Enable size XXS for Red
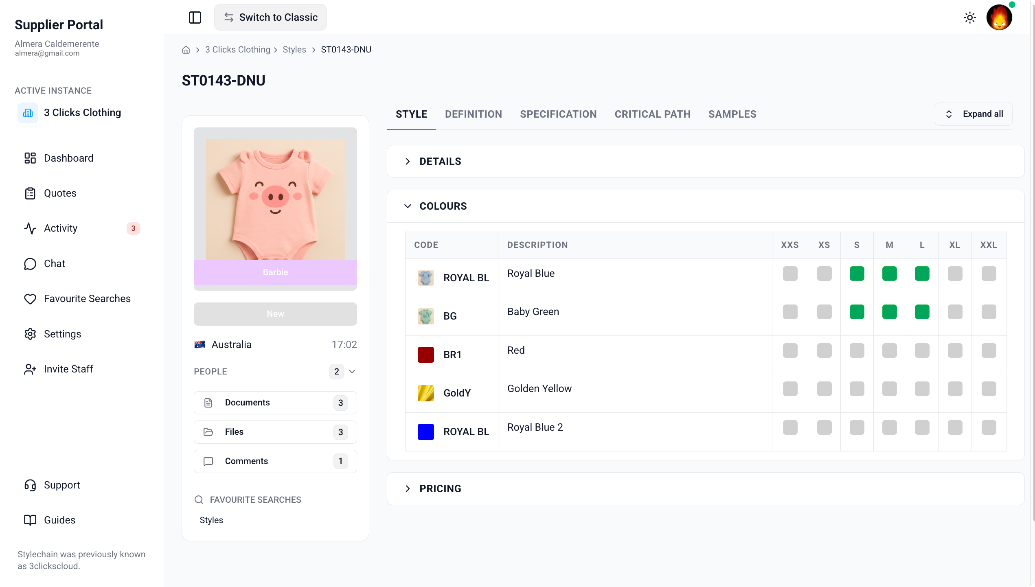Screen dimensions: 1035x587 (790, 350)
